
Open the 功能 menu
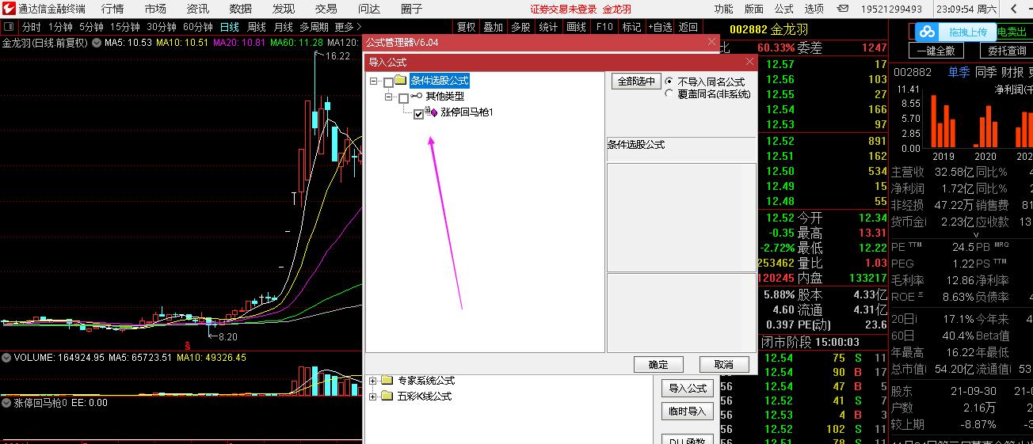tap(723, 9)
